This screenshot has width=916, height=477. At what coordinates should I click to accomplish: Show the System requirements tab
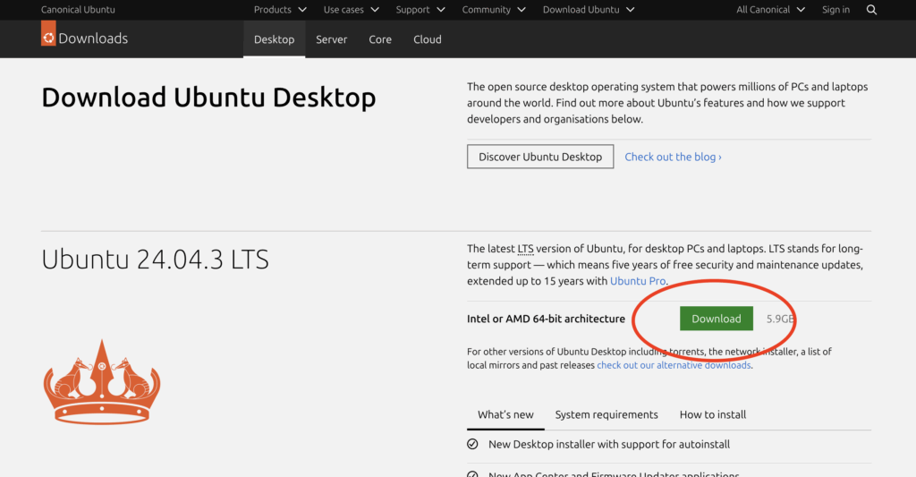click(606, 414)
